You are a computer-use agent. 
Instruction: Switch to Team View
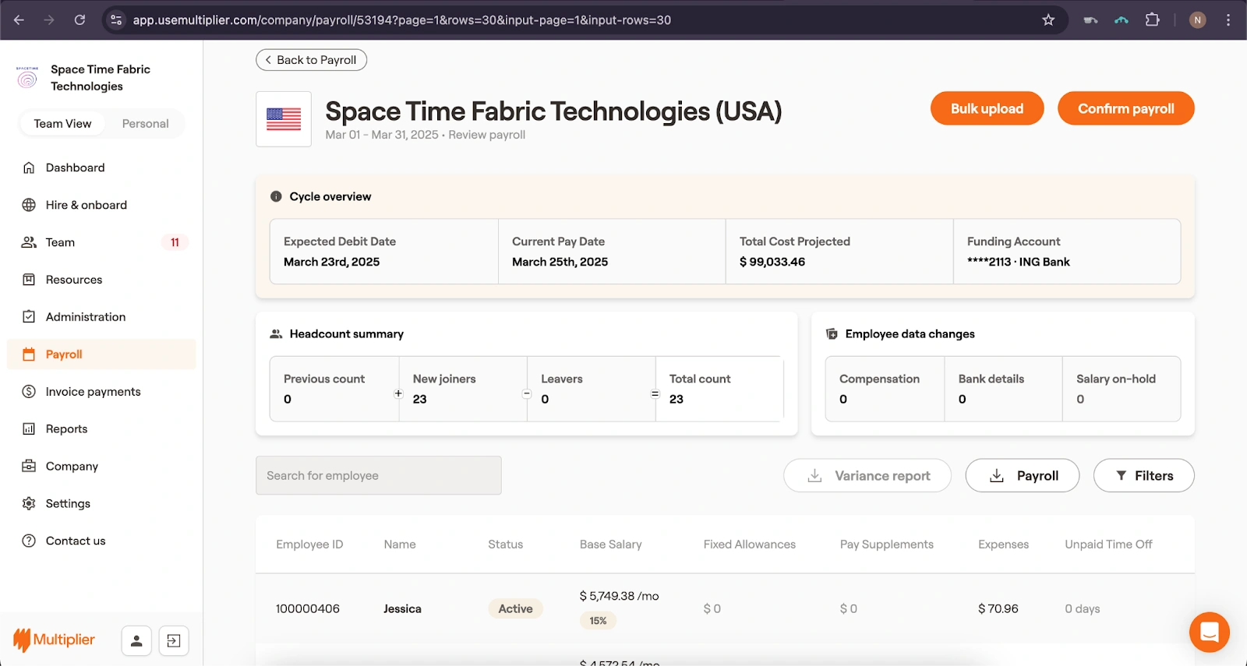click(62, 124)
